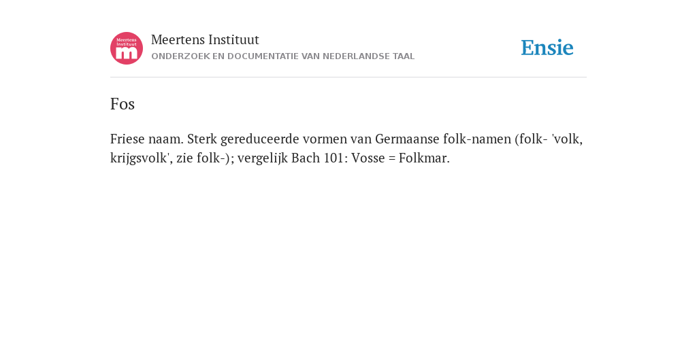Click the Meertens Instituut round logo

pyautogui.click(x=127, y=48)
